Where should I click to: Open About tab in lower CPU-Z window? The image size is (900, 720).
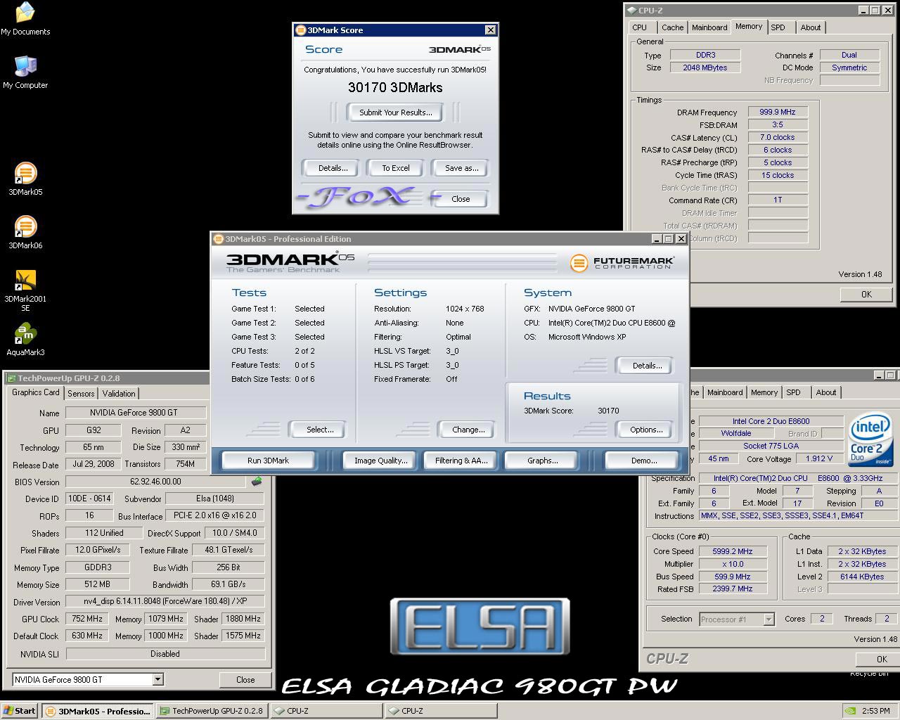click(826, 392)
